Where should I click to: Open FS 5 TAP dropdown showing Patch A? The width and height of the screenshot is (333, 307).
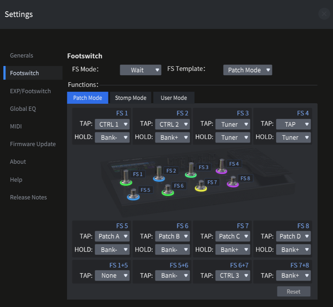[x=112, y=236]
